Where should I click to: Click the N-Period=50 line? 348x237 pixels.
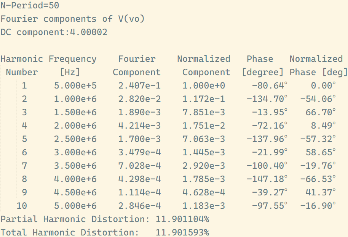(30, 5)
